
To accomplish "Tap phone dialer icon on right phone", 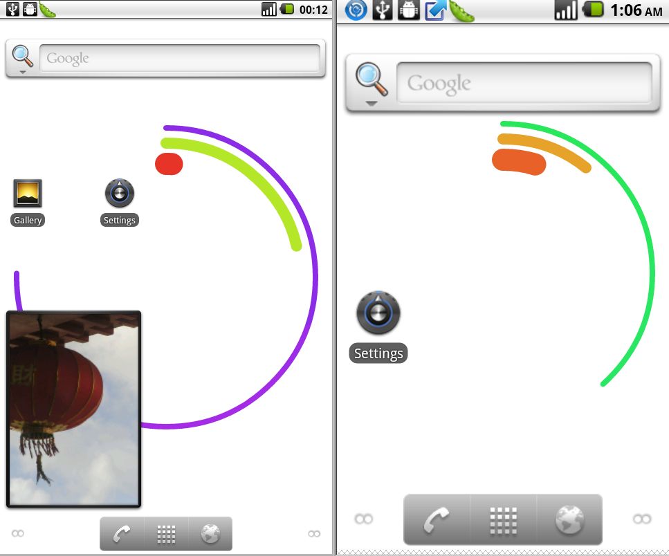I will 437,519.
